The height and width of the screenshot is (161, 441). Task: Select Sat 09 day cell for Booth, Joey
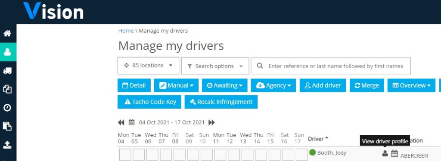[x=193, y=155]
